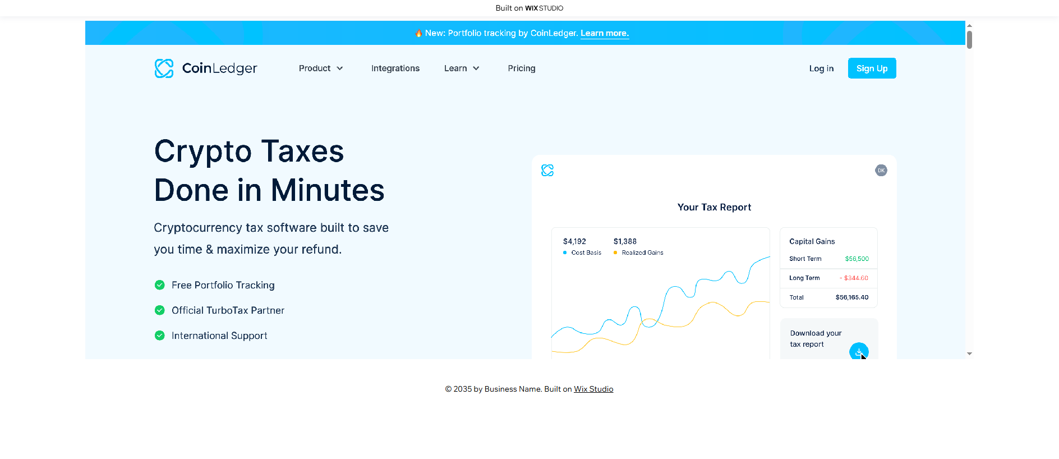
Task: Click the Short Term $56,500 value
Action: 857,259
